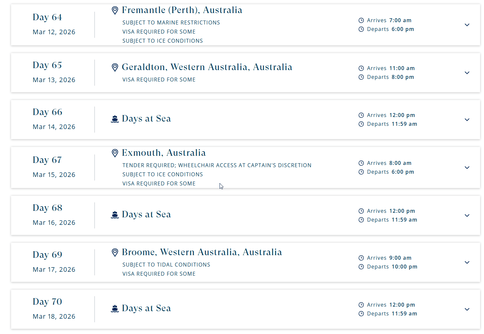Click the Broome, Western Australia, Australia heading
Viewport: 484px width, 334px height.
click(x=202, y=252)
